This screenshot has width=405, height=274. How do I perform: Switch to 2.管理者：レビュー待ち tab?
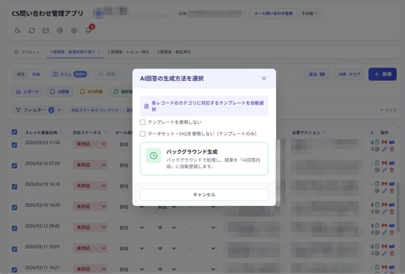tap(129, 52)
